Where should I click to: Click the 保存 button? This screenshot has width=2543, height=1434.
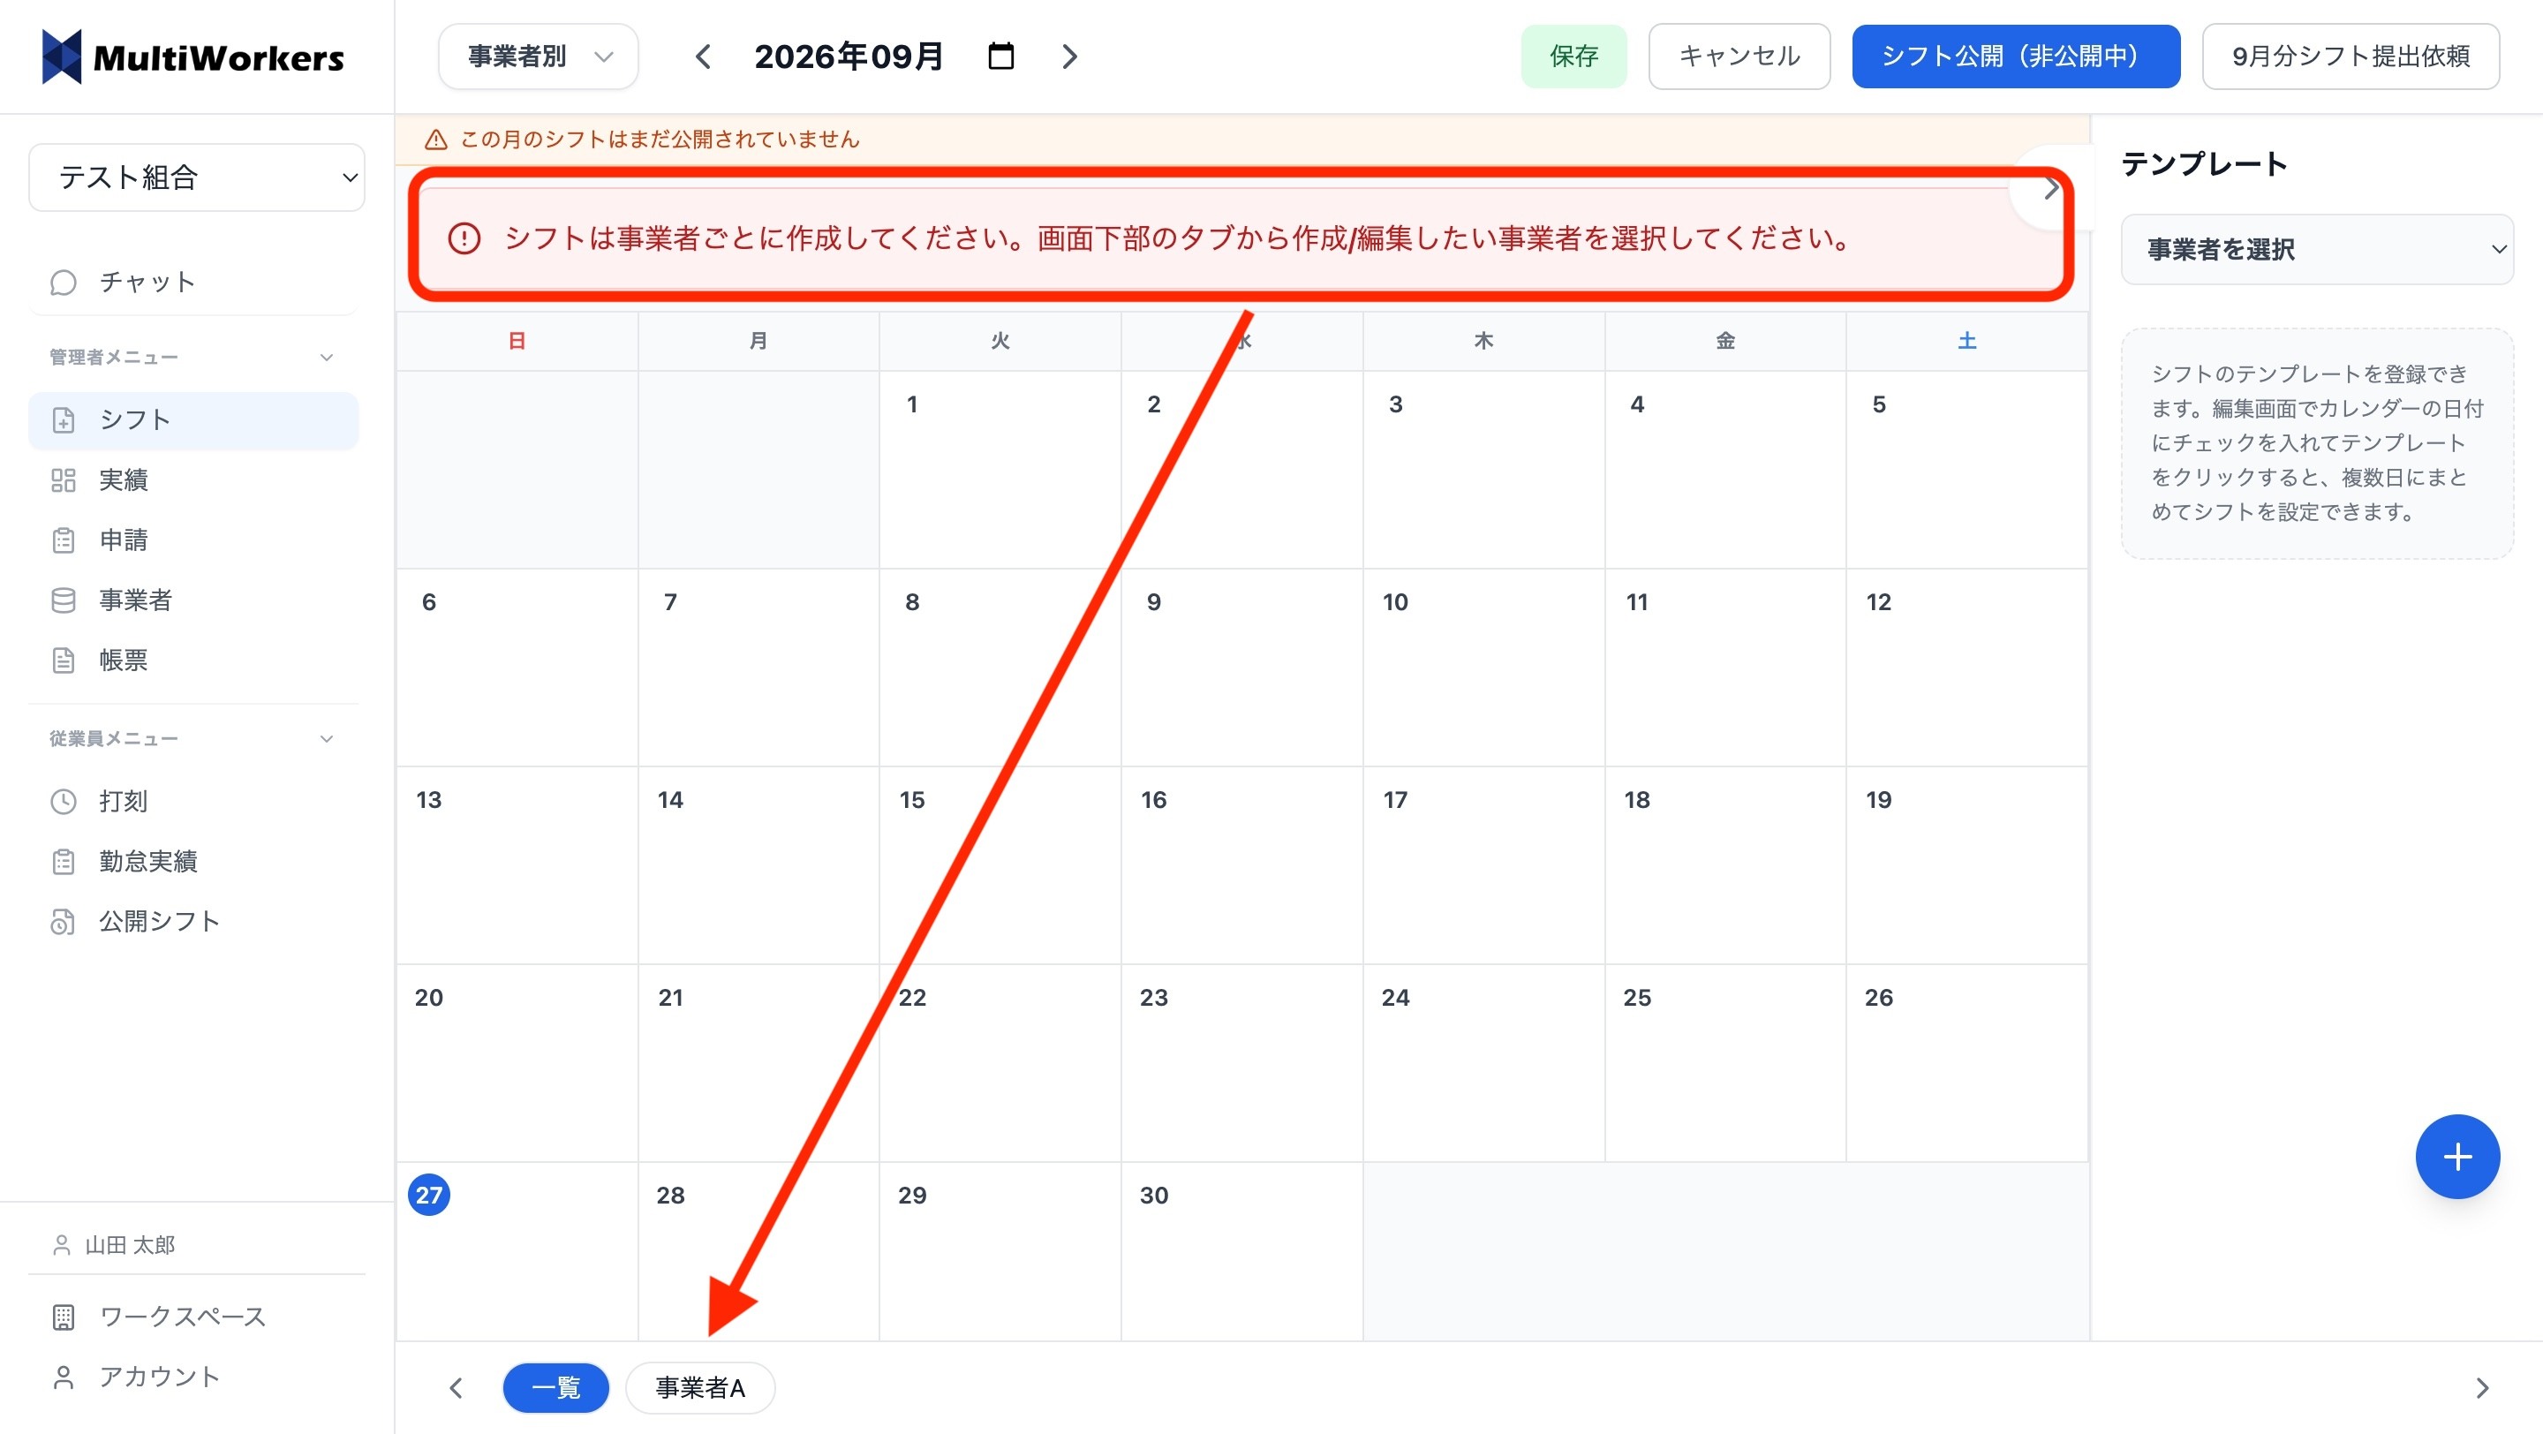click(1573, 57)
